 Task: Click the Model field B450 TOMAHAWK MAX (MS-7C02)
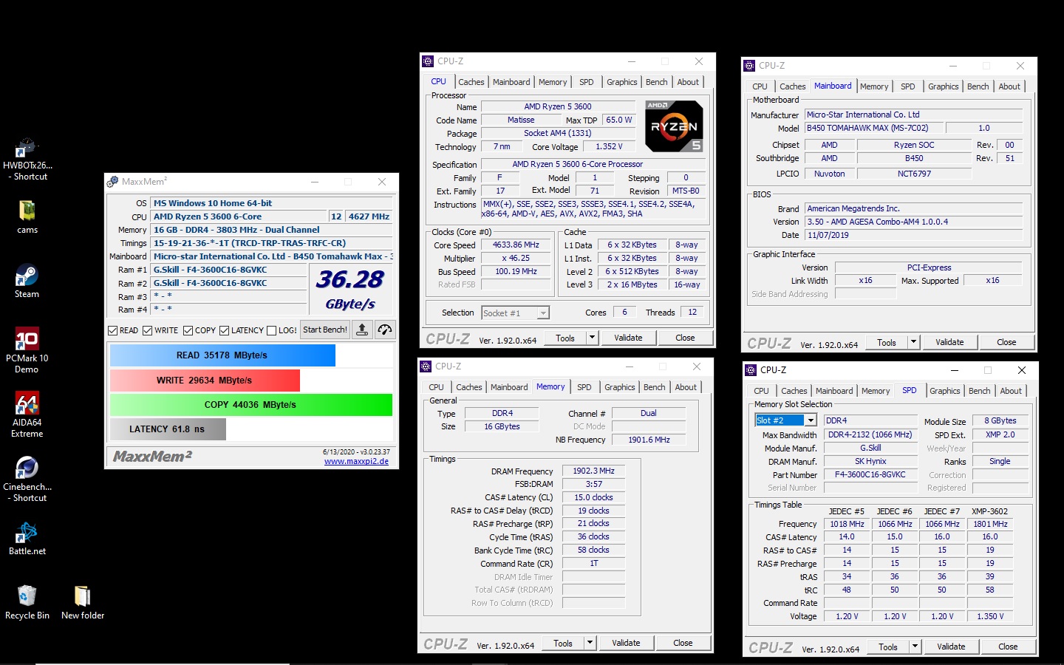874,128
